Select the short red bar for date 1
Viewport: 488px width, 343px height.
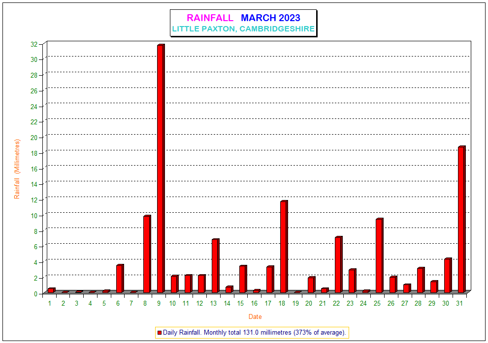[x=51, y=290]
